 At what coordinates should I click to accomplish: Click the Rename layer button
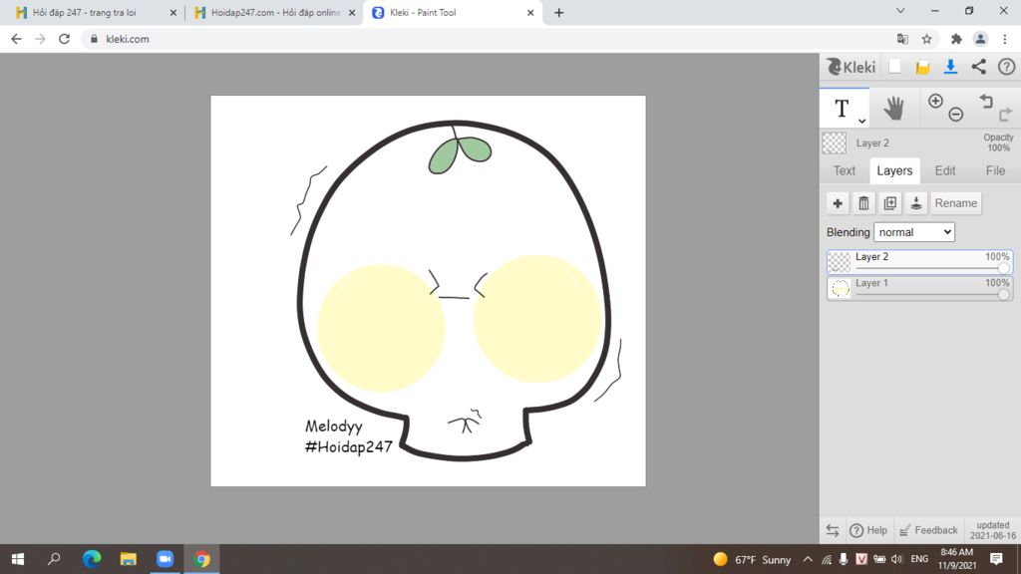pos(956,203)
